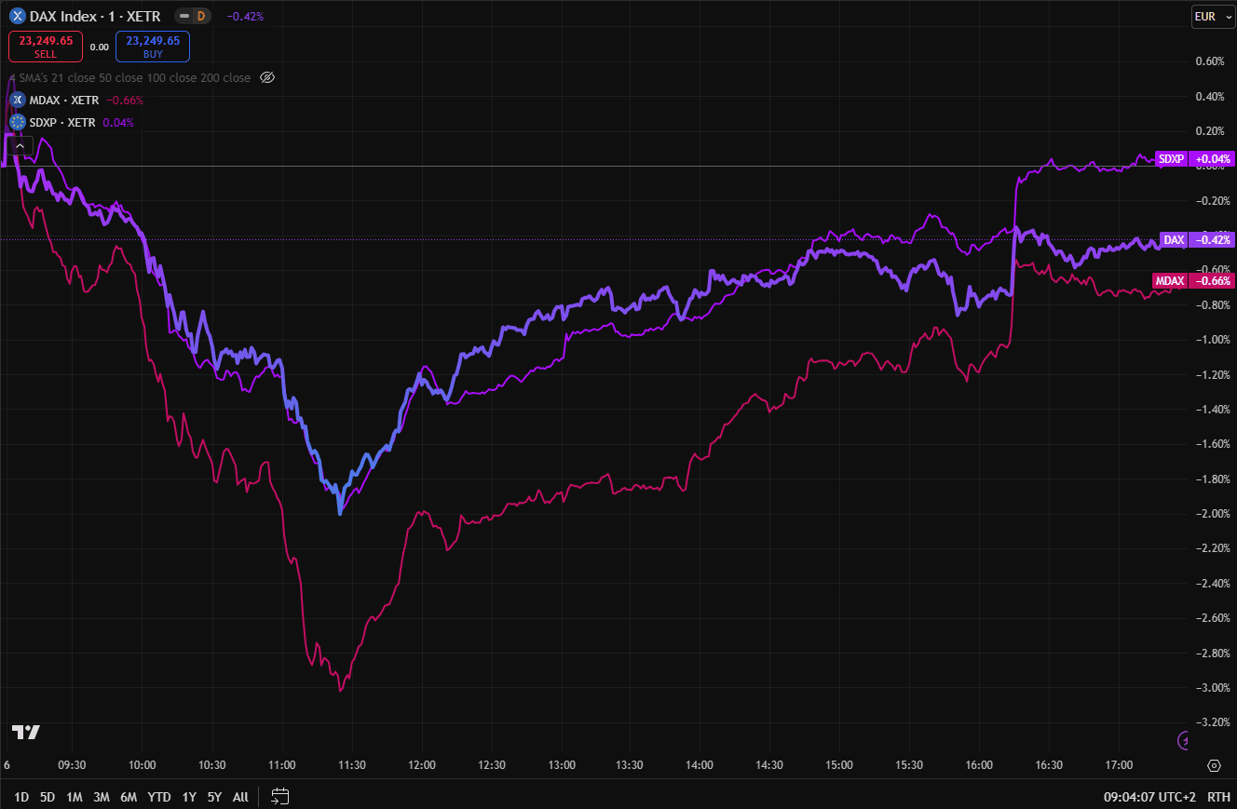
Task: Select the 6M date range
Action: pos(129,797)
